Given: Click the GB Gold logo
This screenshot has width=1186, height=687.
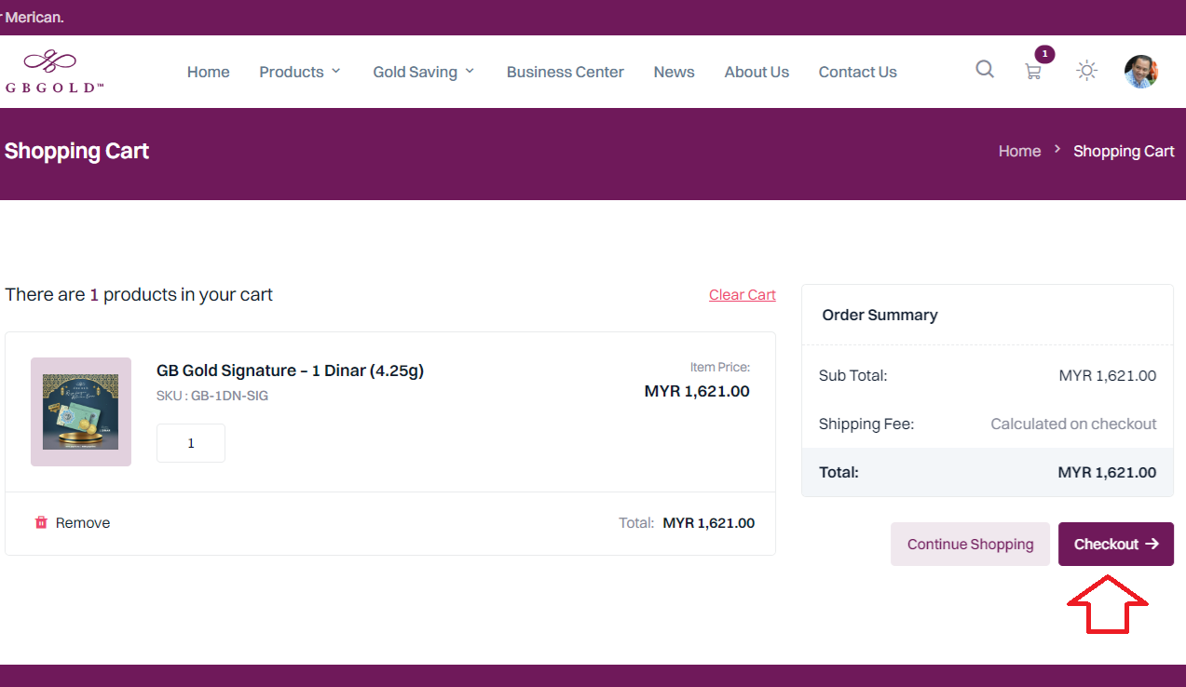Looking at the screenshot, I should (x=54, y=72).
